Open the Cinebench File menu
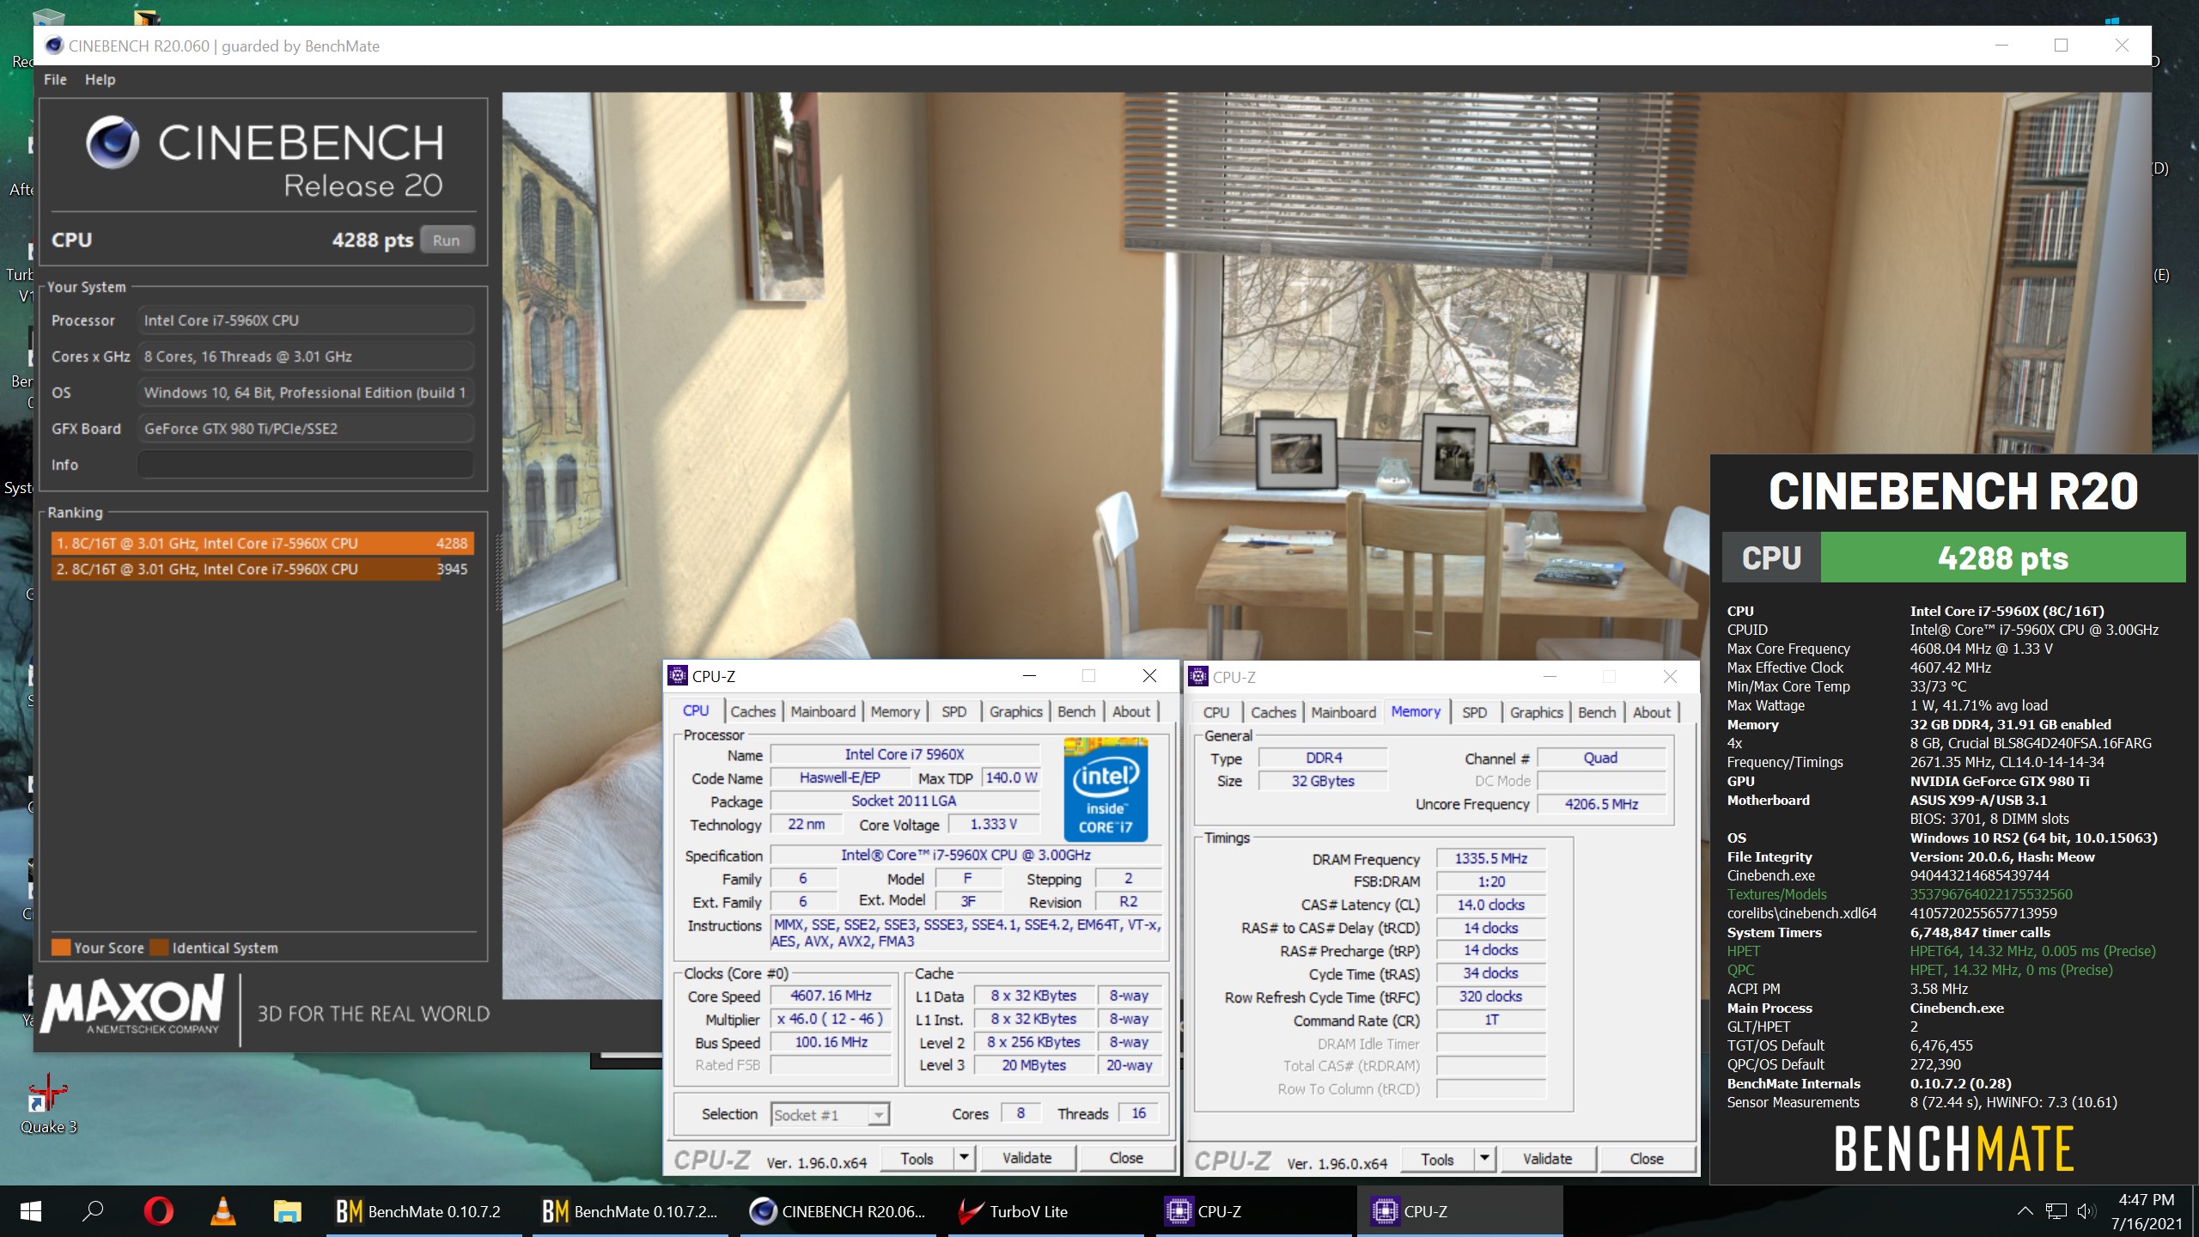This screenshot has height=1237, width=2199. (55, 79)
